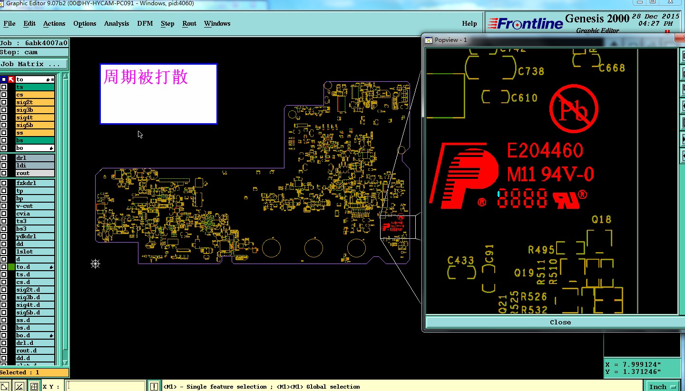Click the angle snap icon in the bottom bar
Viewport: 685px width, 391px height.
pyautogui.click(x=20, y=386)
